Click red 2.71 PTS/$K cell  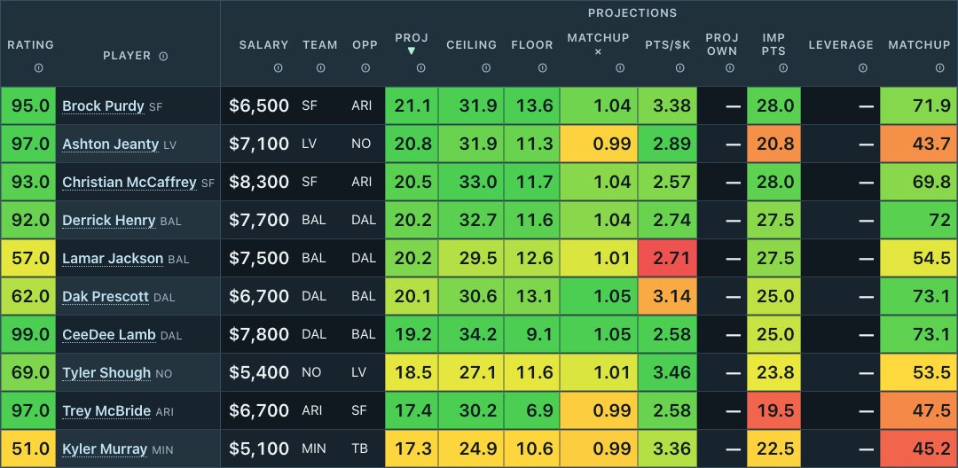[x=668, y=258]
